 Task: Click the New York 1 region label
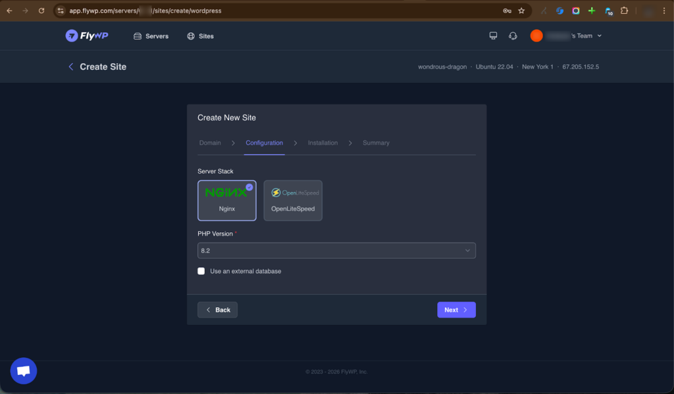pos(537,66)
